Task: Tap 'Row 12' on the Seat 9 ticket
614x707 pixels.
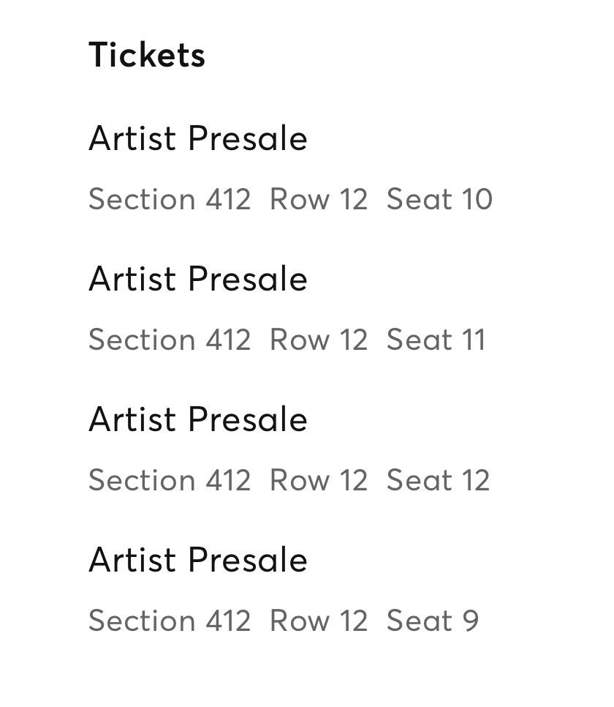Action: pos(319,621)
